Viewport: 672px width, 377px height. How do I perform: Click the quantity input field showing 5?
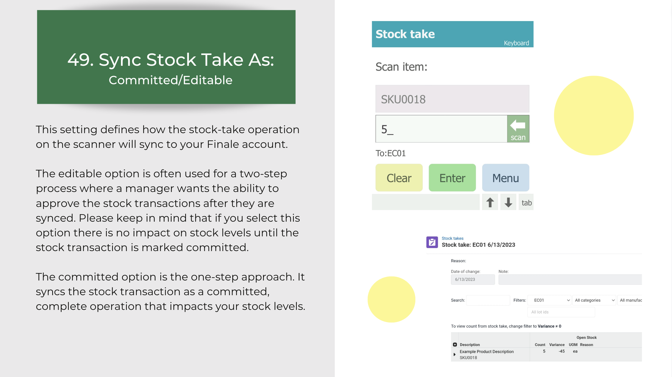[x=441, y=129]
